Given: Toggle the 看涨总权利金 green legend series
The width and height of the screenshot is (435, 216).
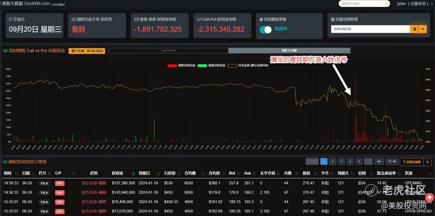Looking at the screenshot, I should (x=211, y=66).
